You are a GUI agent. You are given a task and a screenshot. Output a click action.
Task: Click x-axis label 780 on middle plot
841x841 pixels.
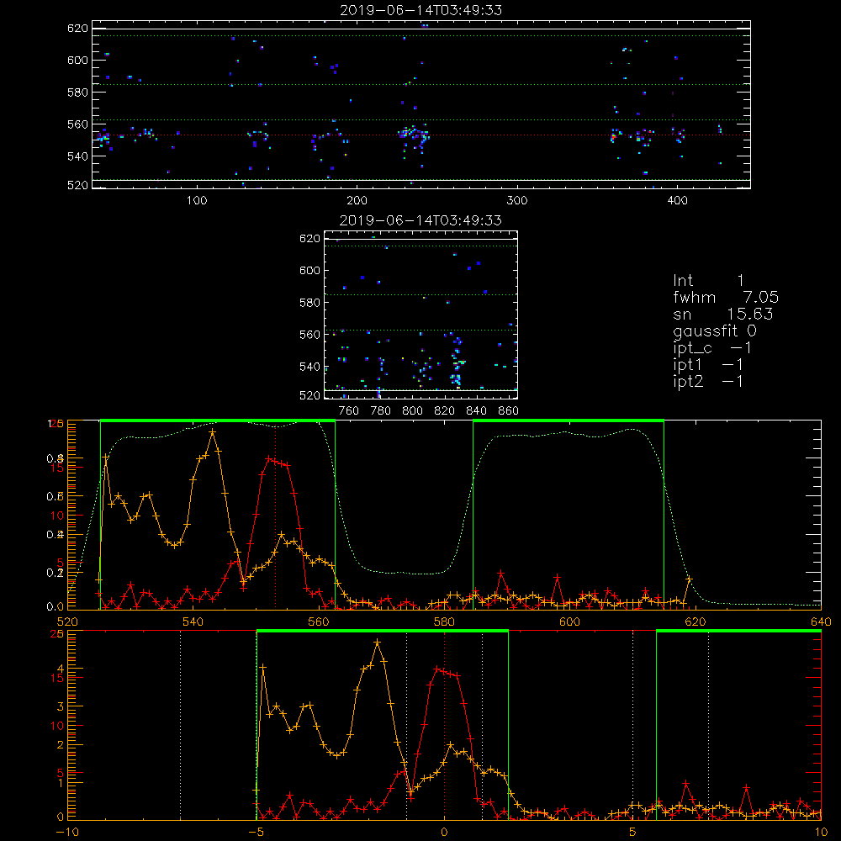click(381, 411)
